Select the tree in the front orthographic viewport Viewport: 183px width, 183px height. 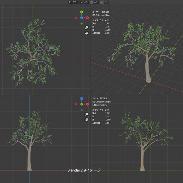tap(29, 141)
